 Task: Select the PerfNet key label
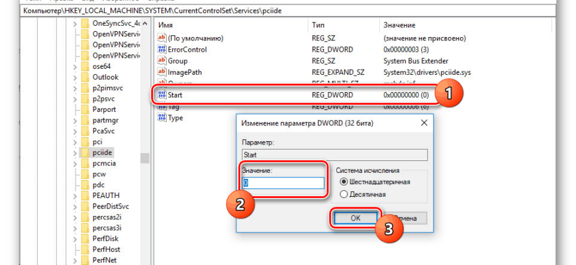point(103,260)
